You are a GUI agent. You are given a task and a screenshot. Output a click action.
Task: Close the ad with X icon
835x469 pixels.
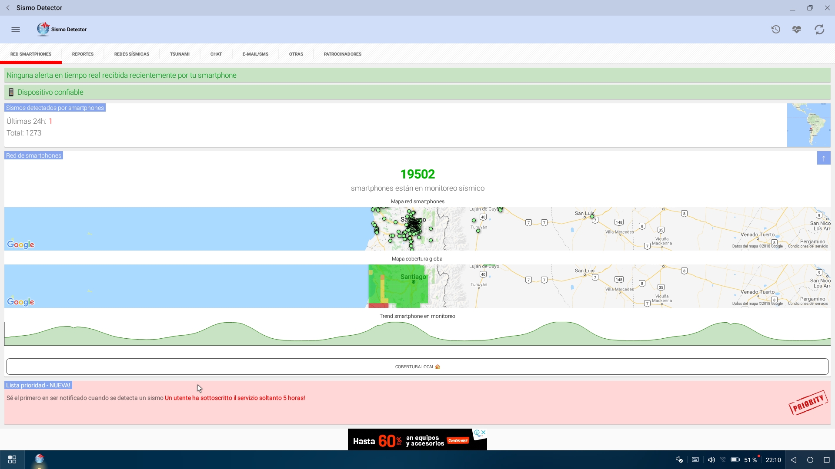coord(483,433)
